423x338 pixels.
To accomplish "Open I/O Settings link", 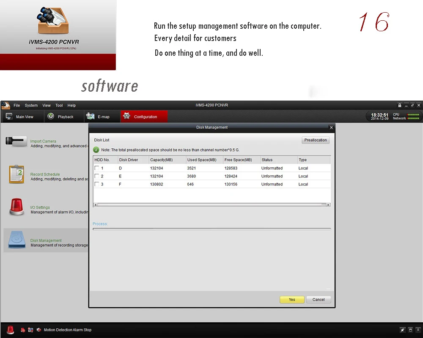I will tap(40, 207).
